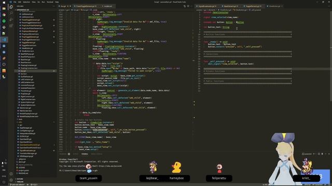
Task: Open FloatingContainer.gd in explorer
Action: [29, 66]
